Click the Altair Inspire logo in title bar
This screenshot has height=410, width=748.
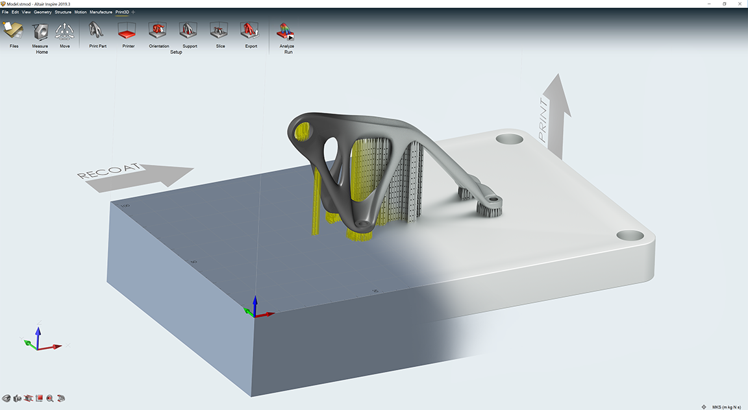point(5,4)
